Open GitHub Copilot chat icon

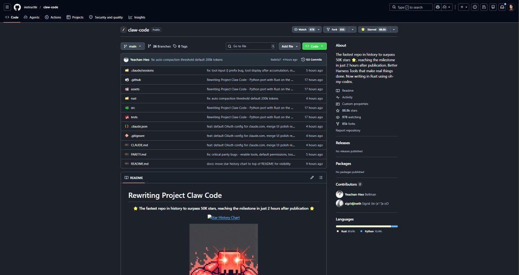[438, 7]
